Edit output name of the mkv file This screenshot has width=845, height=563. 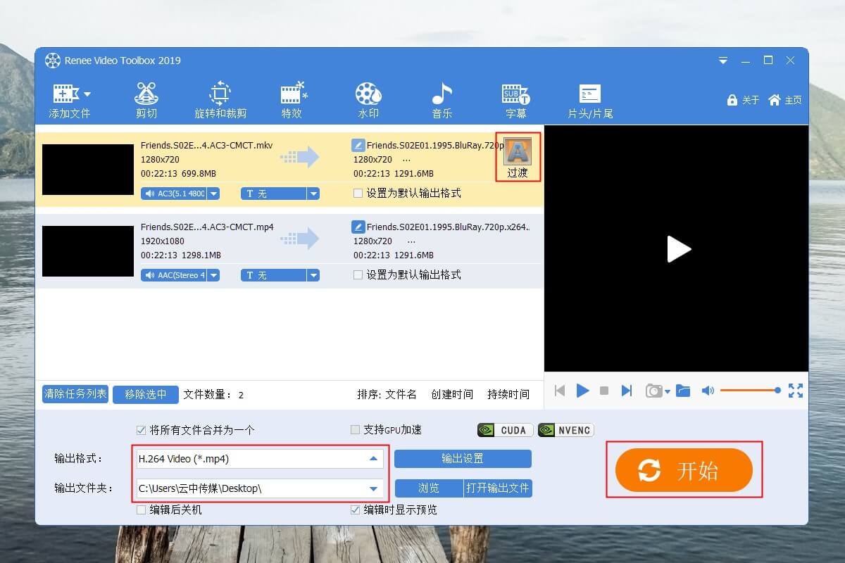pos(358,146)
